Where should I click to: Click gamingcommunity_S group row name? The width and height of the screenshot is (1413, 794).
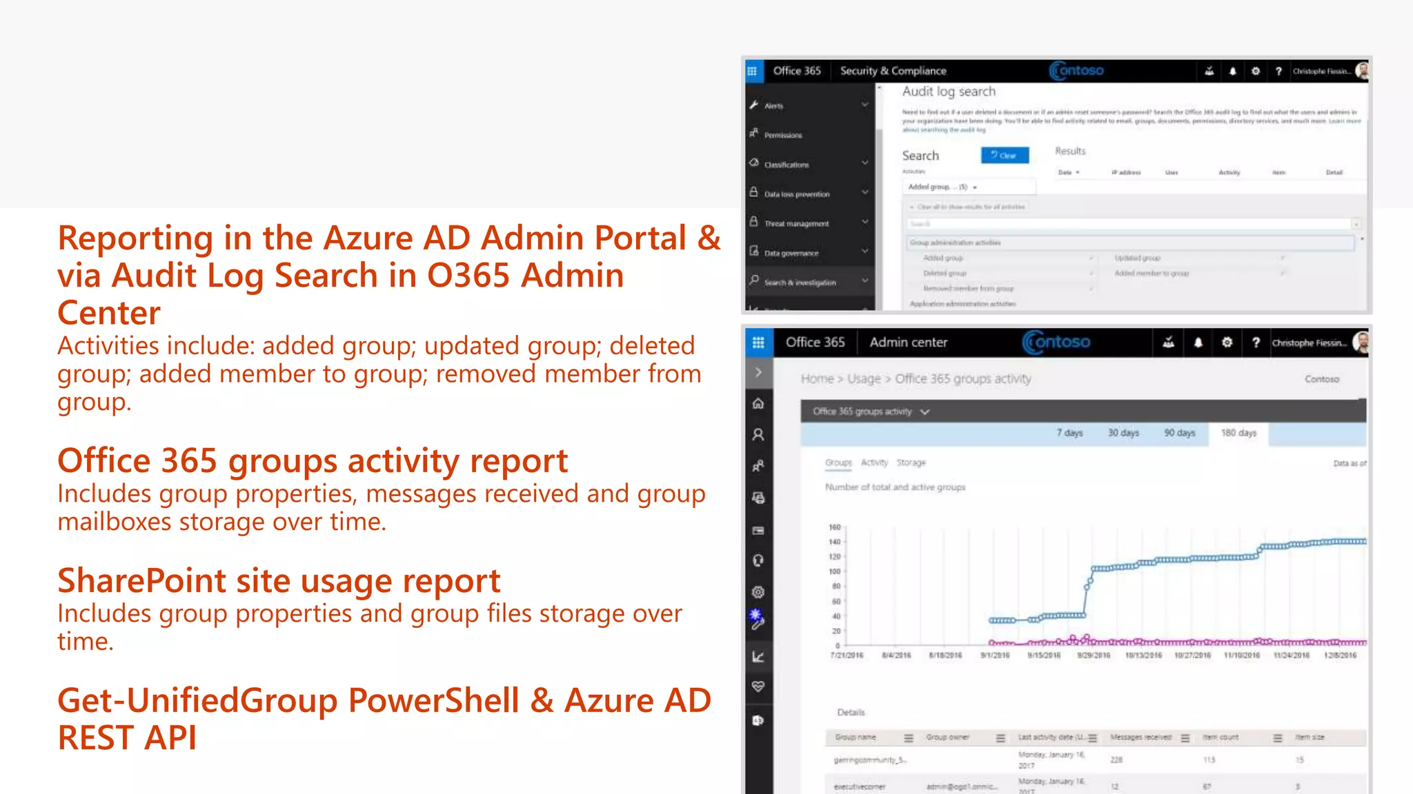(x=870, y=760)
